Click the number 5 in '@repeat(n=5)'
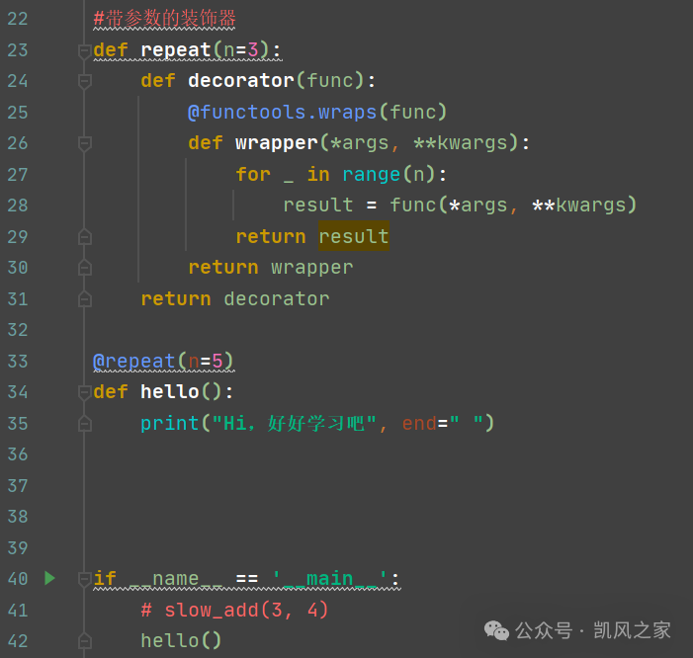Image resolution: width=693 pixels, height=658 pixels. pos(217,362)
